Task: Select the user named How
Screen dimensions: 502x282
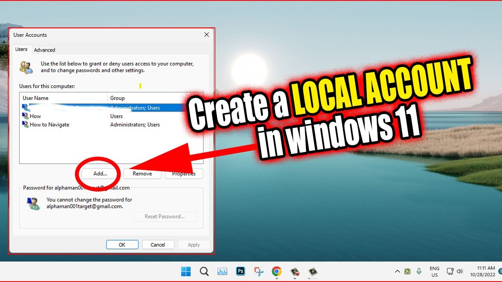Action: [x=35, y=116]
